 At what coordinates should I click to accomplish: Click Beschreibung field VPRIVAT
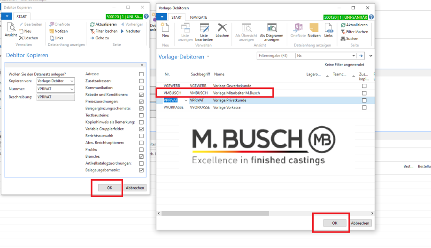click(x=55, y=97)
